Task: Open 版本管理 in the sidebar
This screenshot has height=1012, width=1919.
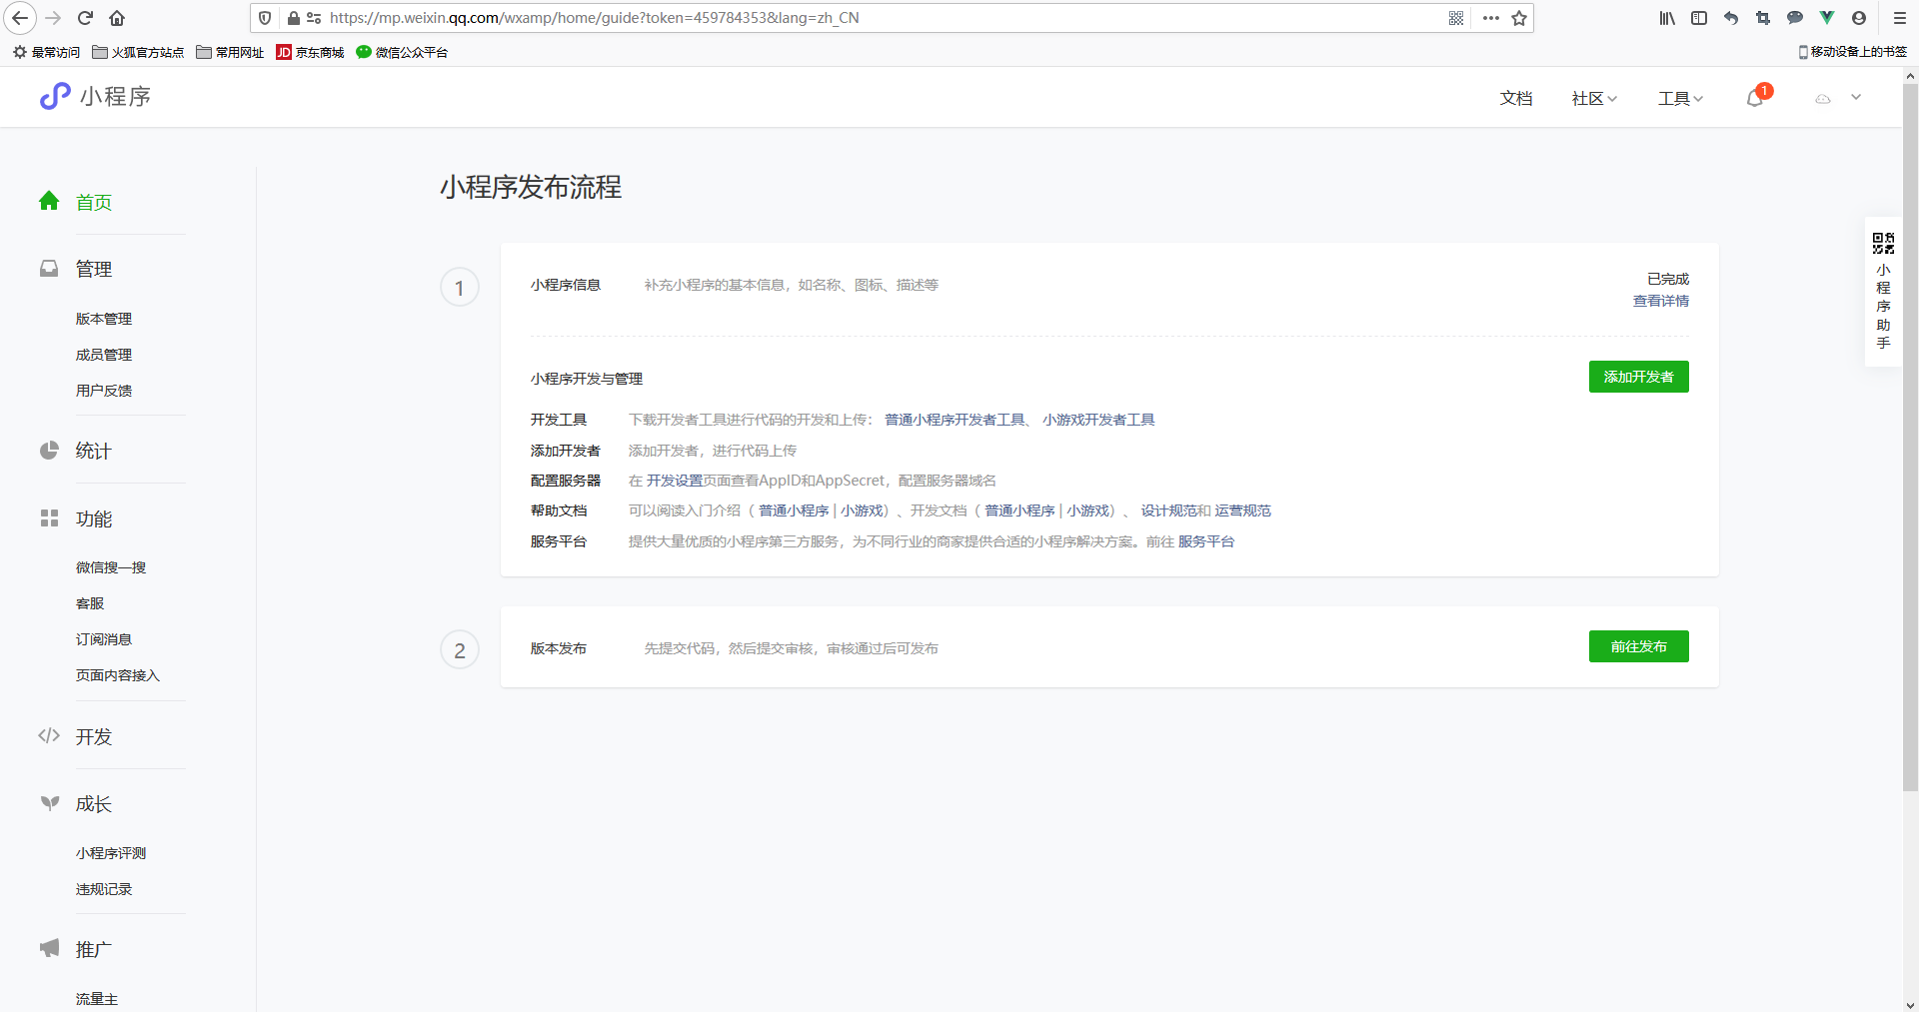Action: (x=104, y=319)
